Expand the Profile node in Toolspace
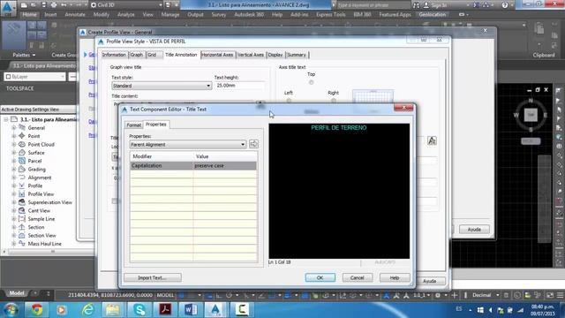565x318 pixels. (14, 186)
